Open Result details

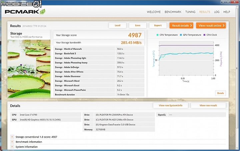(x=181, y=26)
